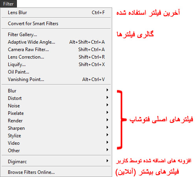Open Vanishing Point... filter
Image resolution: width=196 pixels, height=177 pixels.
56,79
